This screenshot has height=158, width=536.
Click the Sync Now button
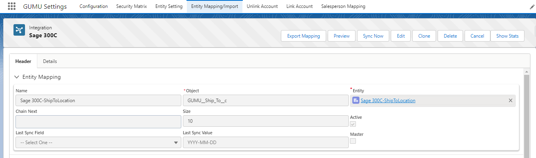point(373,36)
